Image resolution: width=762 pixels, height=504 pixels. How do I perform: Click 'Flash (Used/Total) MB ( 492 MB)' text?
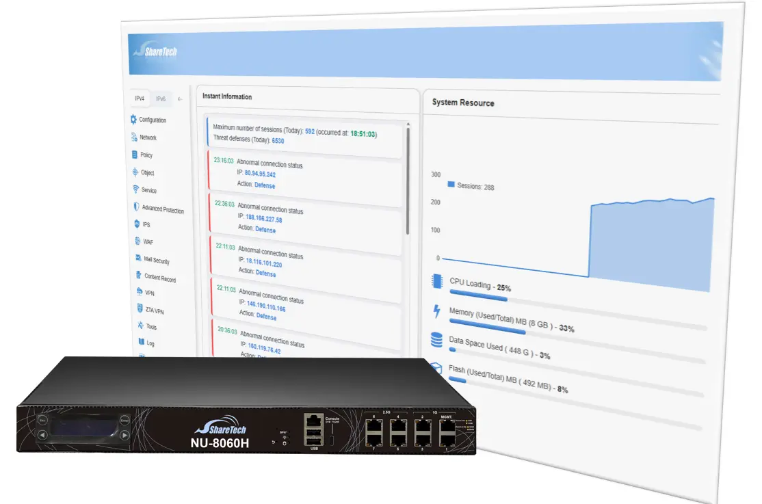pyautogui.click(x=499, y=377)
